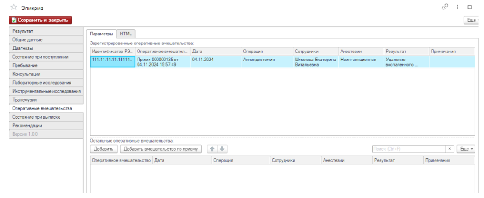Click the Дата header in the upper table
The width and height of the screenshot is (484, 198).
pyautogui.click(x=216, y=51)
